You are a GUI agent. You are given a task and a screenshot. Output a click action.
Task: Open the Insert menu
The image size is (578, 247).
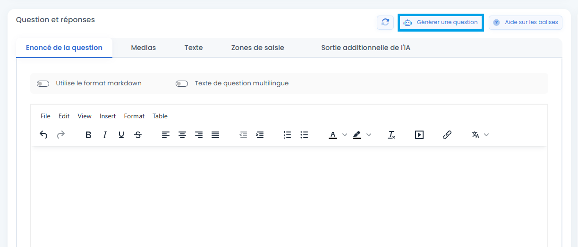108,116
